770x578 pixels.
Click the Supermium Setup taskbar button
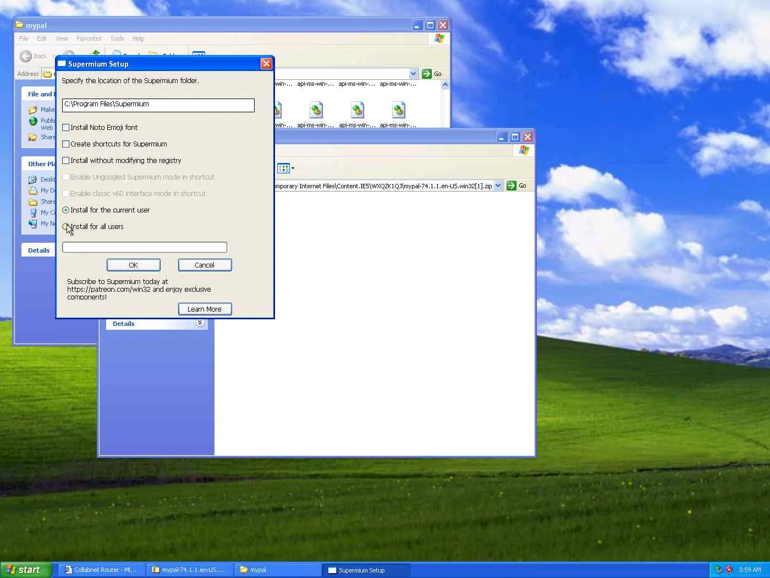tap(366, 570)
